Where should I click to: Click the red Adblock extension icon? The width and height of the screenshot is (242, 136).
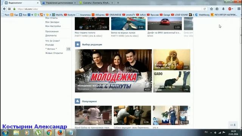[x=230, y=9]
